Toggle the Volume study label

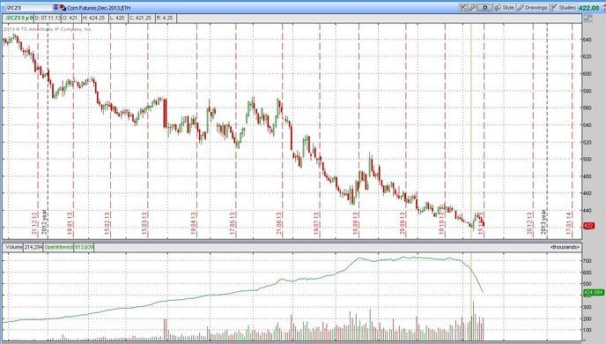[14, 247]
